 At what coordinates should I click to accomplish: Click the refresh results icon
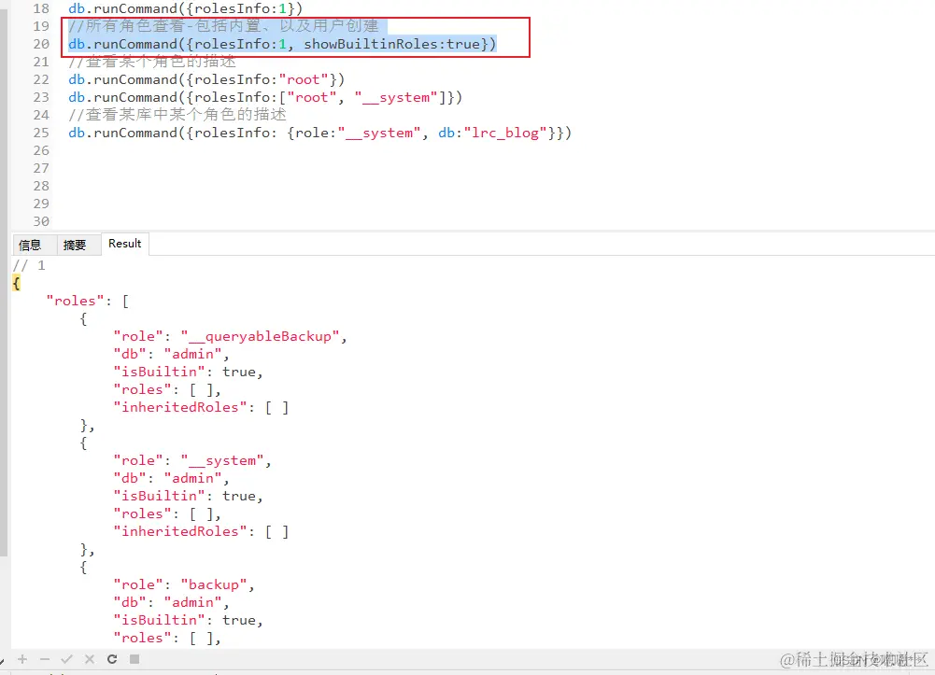tap(112, 659)
